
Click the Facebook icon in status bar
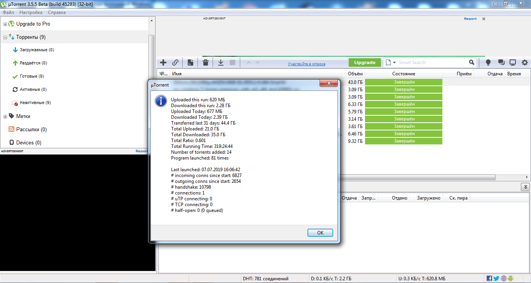(489, 278)
